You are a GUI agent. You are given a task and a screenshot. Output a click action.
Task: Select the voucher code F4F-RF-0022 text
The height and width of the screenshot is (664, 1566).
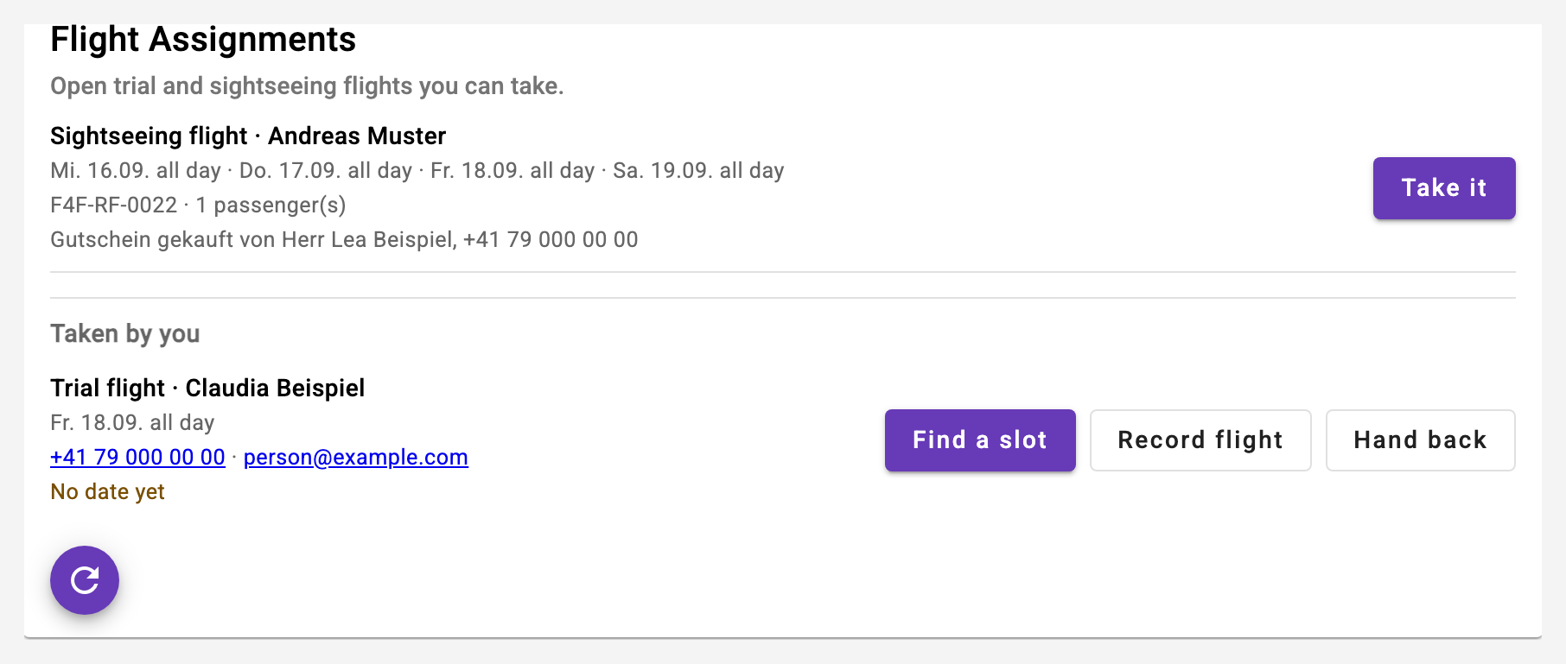[113, 205]
